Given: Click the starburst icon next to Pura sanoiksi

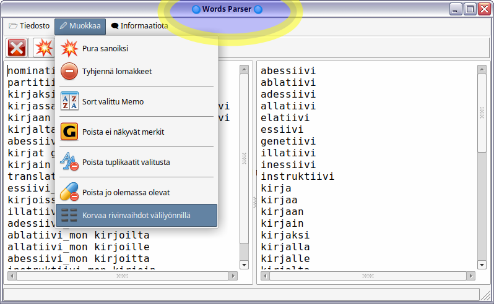Looking at the screenshot, I should [x=69, y=48].
